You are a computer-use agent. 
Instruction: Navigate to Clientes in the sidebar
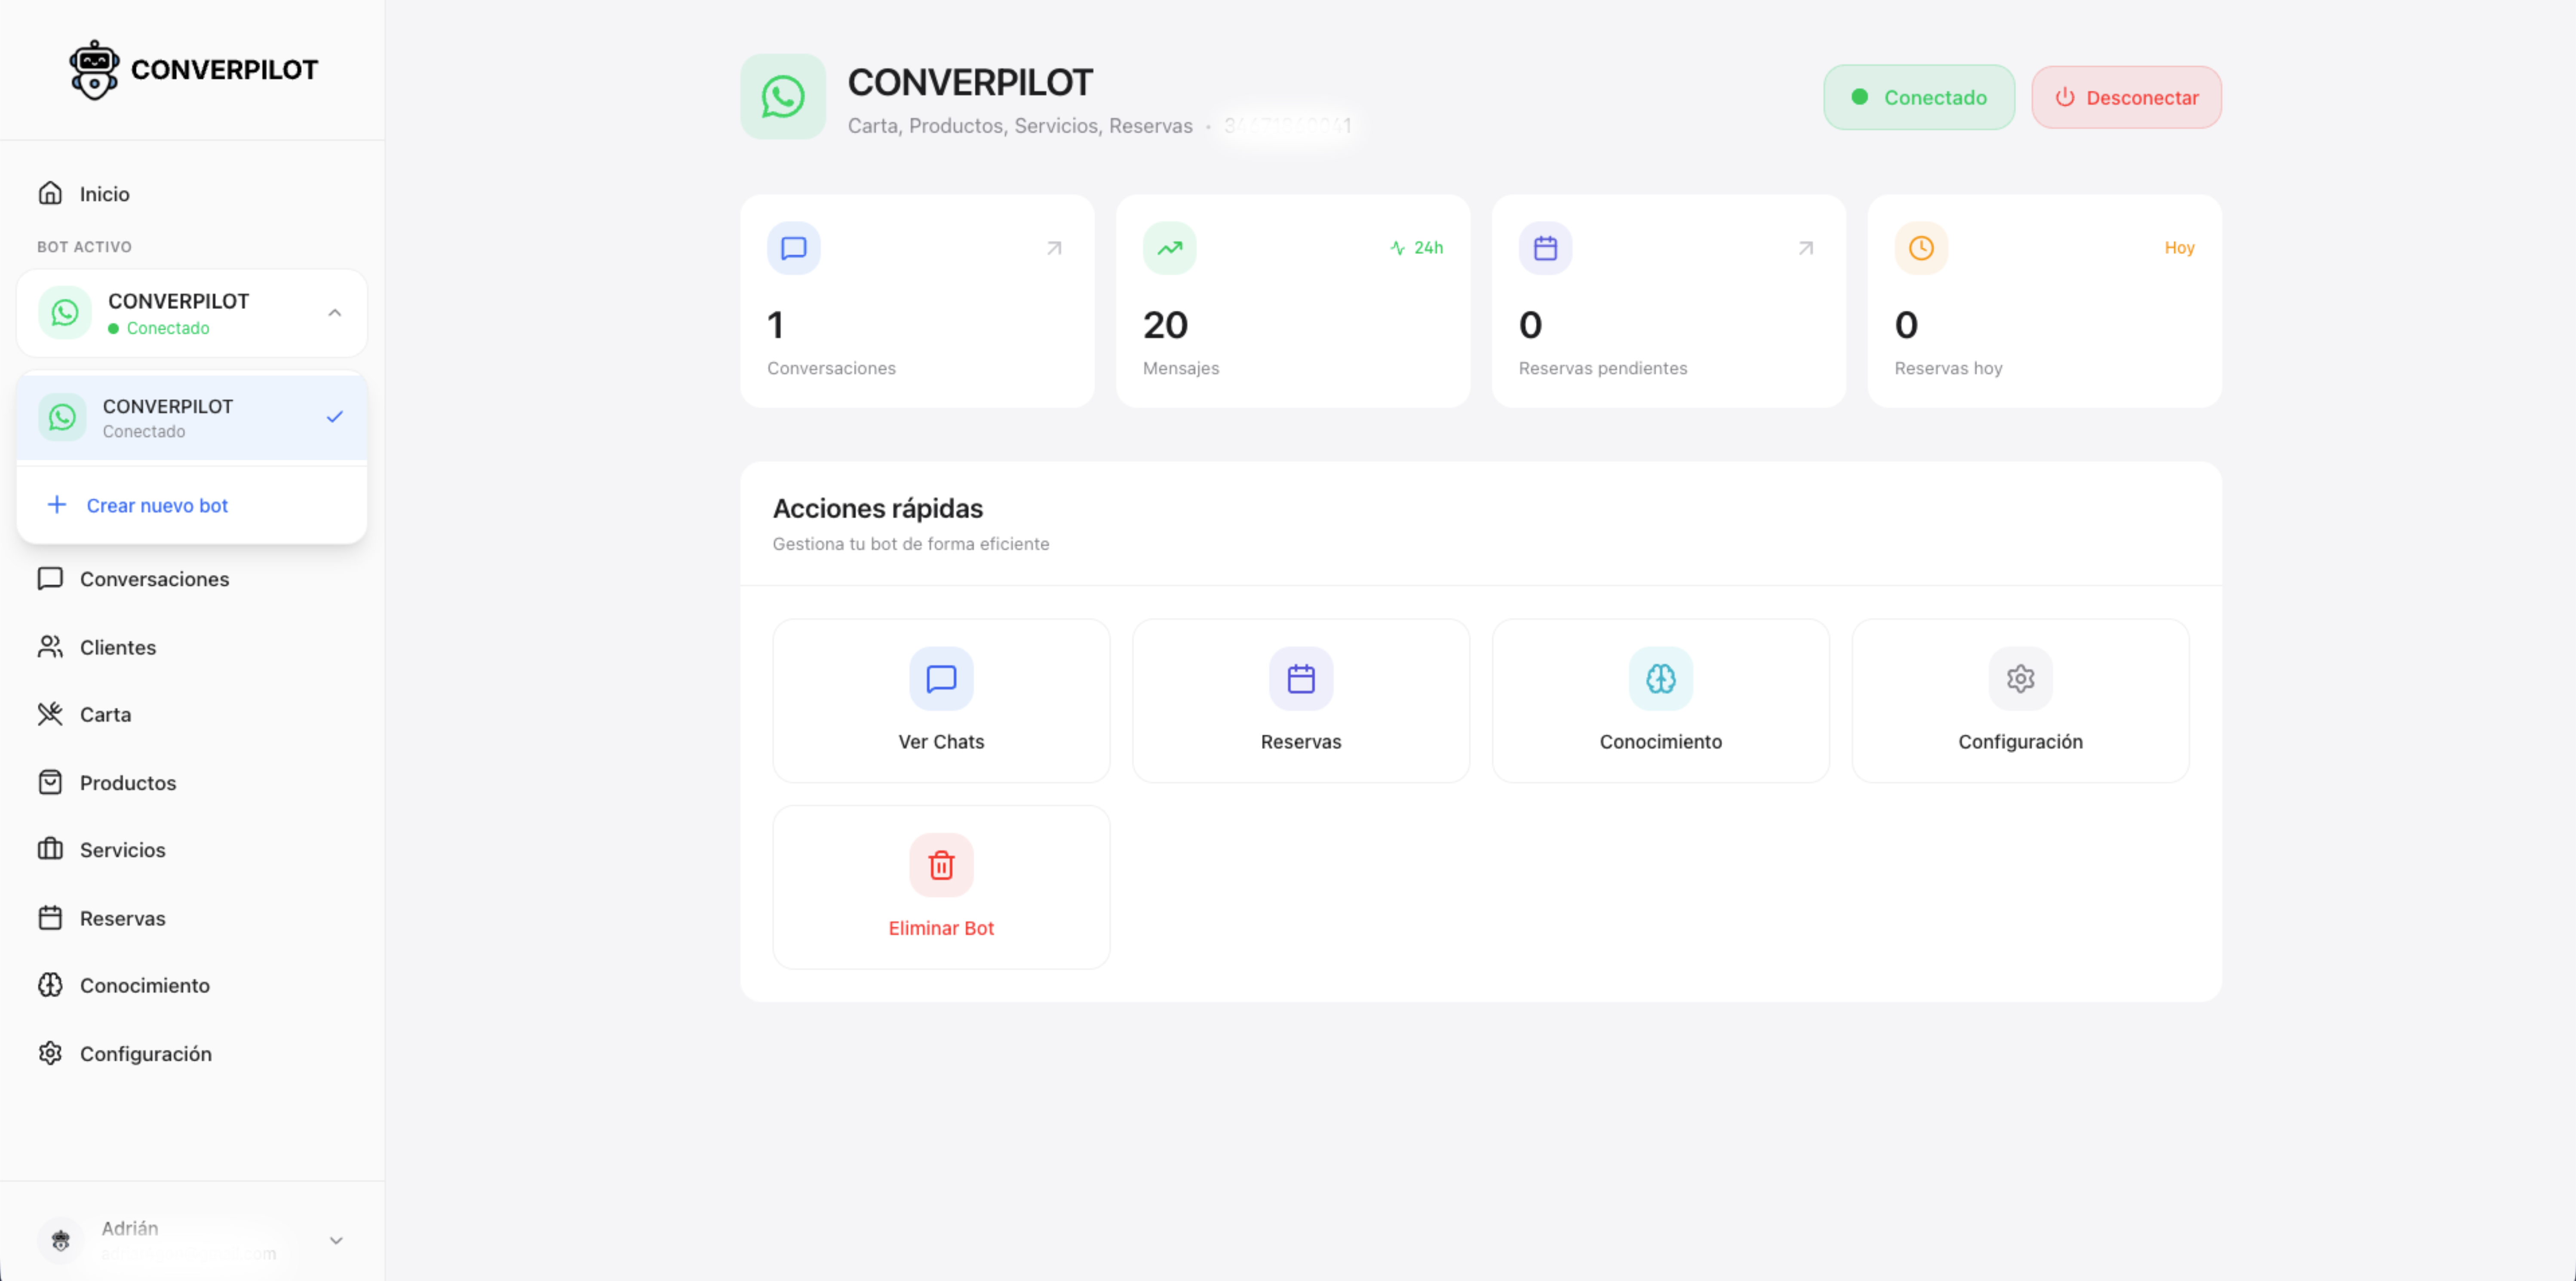(117, 646)
